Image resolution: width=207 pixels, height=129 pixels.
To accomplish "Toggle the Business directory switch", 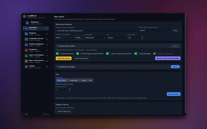I will (x=58, y=54).
